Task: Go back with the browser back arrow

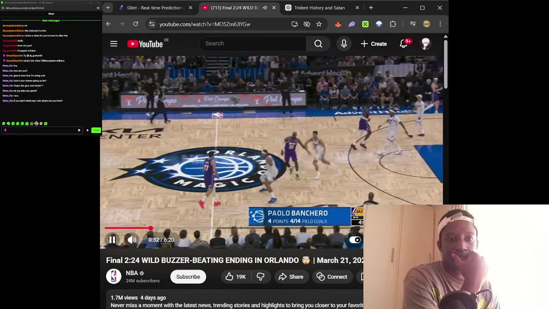Action: pos(109,24)
